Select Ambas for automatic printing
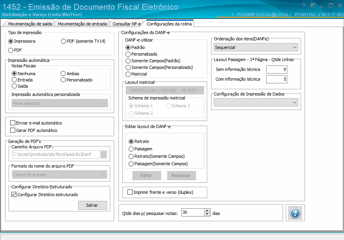Screen dimensions: 344x240 click(70, 73)
